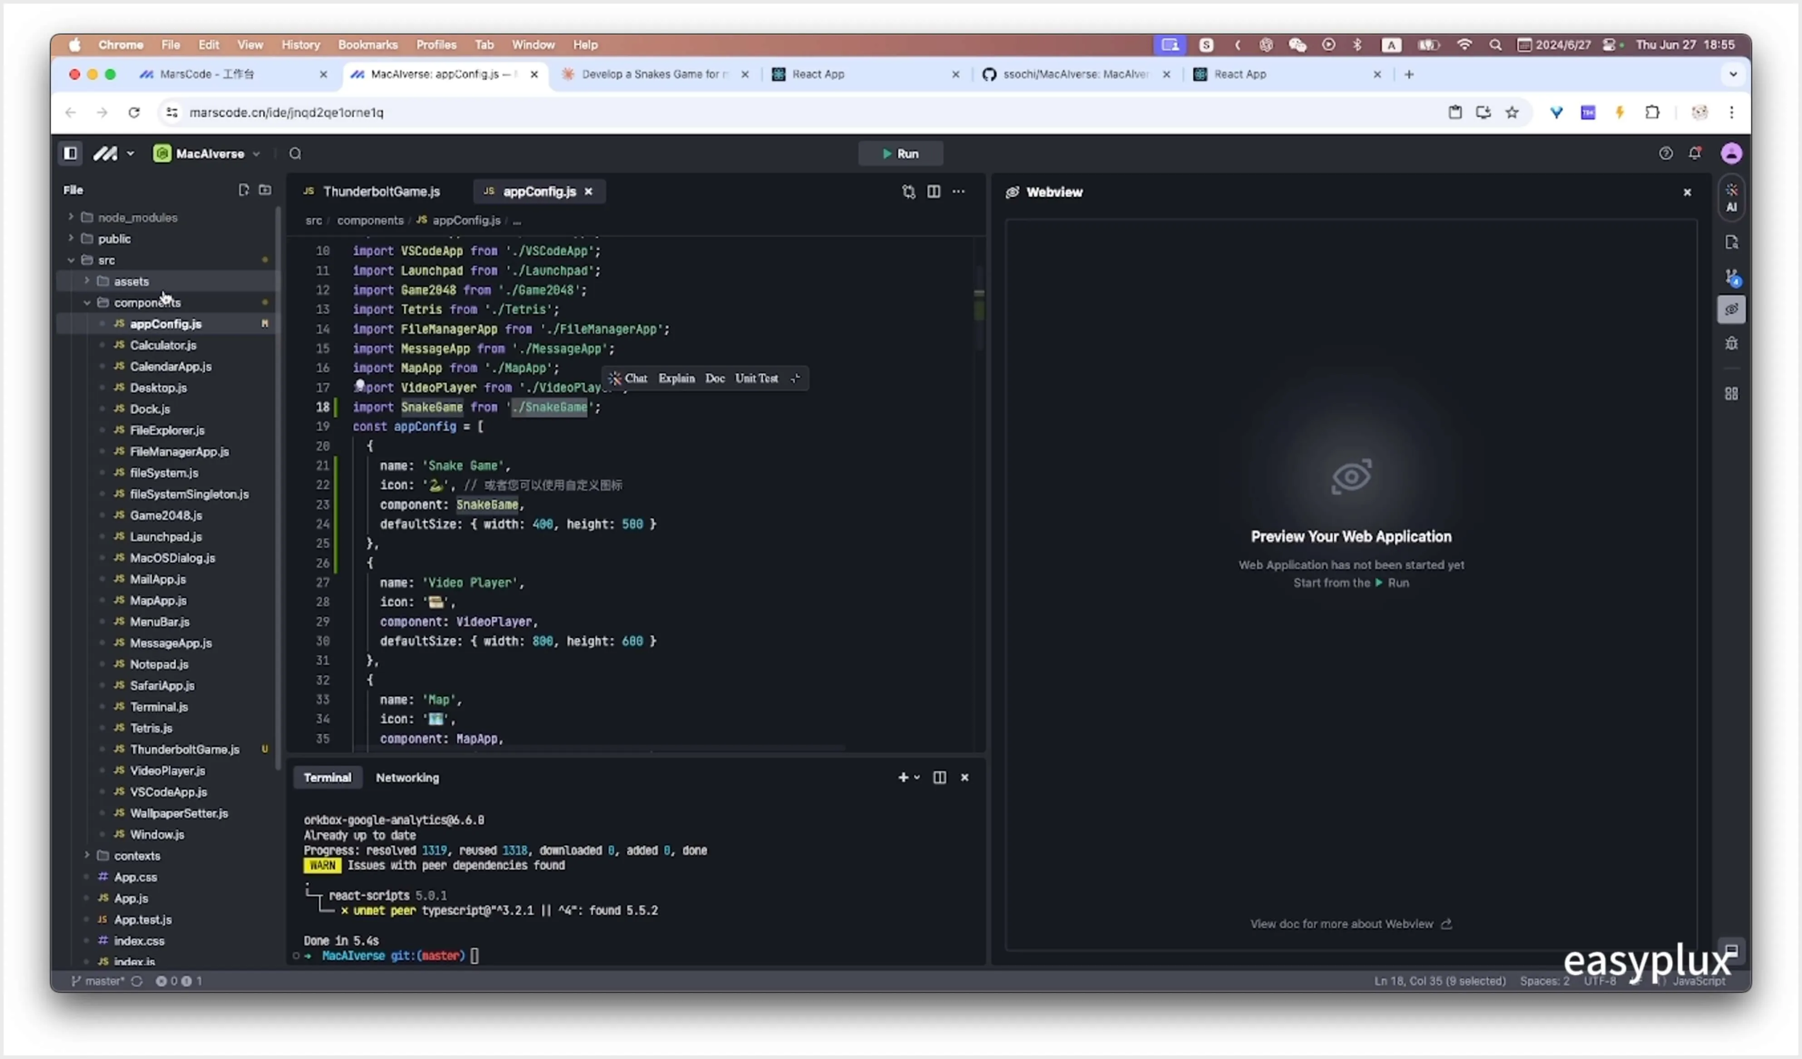Close the Webview panel
This screenshot has height=1059, width=1802.
(1688, 191)
